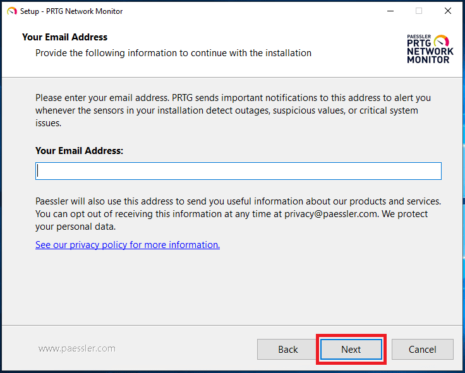Click the 'Provide the following information' subtitle
The image size is (465, 373).
coord(173,53)
